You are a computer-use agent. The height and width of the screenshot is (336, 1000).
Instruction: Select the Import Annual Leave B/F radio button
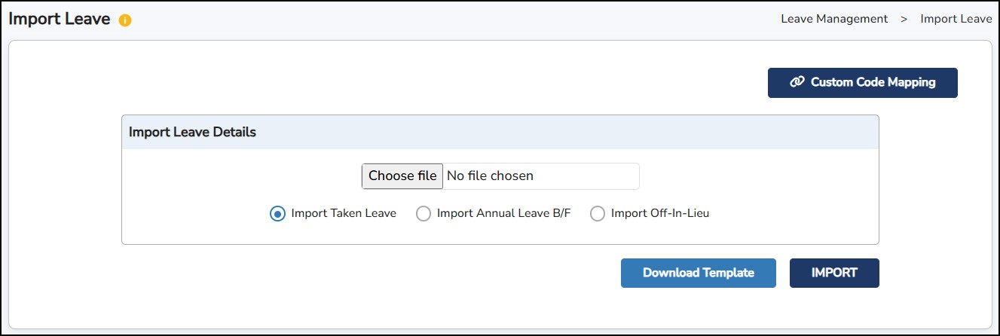tap(424, 214)
